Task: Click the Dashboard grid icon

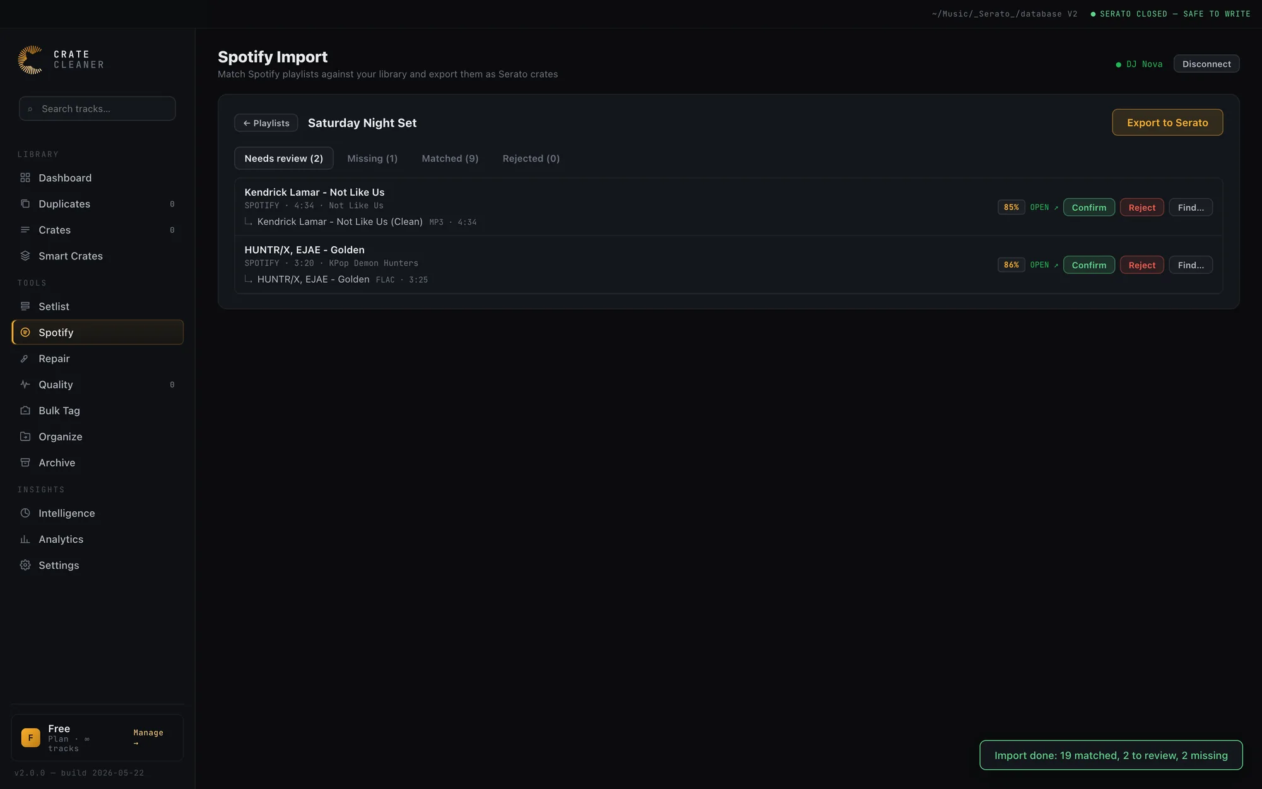Action: (25, 178)
